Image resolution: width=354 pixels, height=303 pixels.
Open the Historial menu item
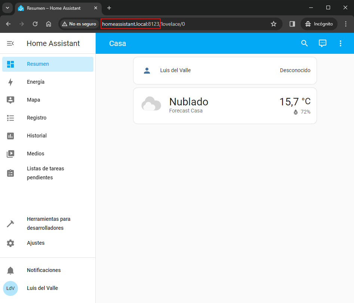48,136
